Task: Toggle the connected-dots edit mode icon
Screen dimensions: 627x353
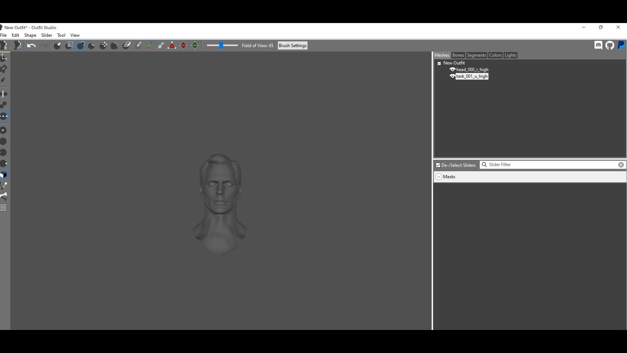Action: (x=3, y=105)
